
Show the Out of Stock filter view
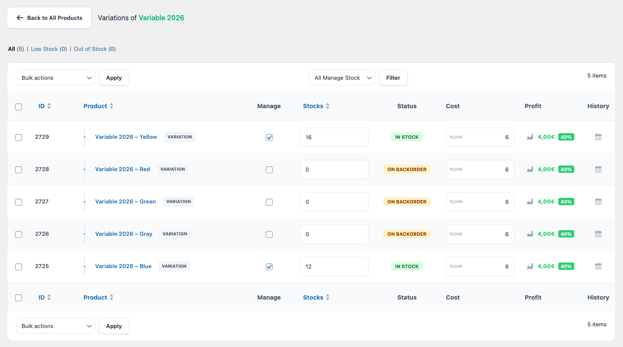tap(90, 49)
